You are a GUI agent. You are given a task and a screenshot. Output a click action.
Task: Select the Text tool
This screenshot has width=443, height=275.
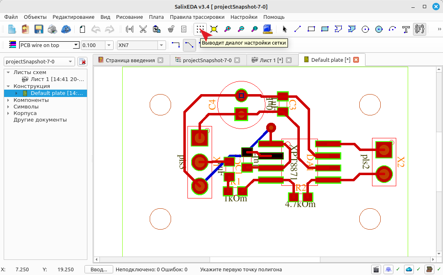[406, 29]
